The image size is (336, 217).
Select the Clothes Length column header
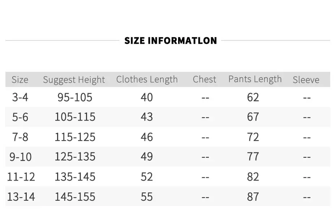pos(147,79)
